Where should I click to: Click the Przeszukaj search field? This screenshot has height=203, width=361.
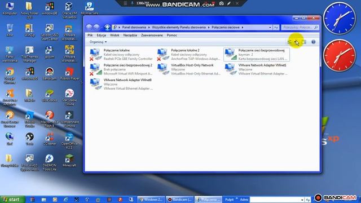tap(300, 28)
